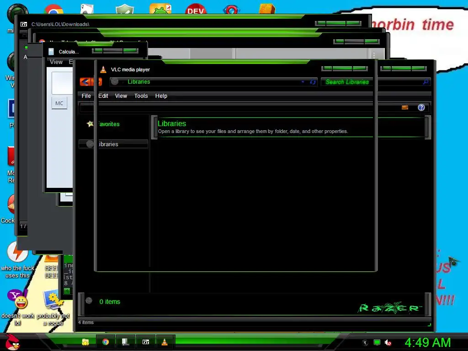
Task: Go back with the orange Back arrow
Action: click(85, 82)
